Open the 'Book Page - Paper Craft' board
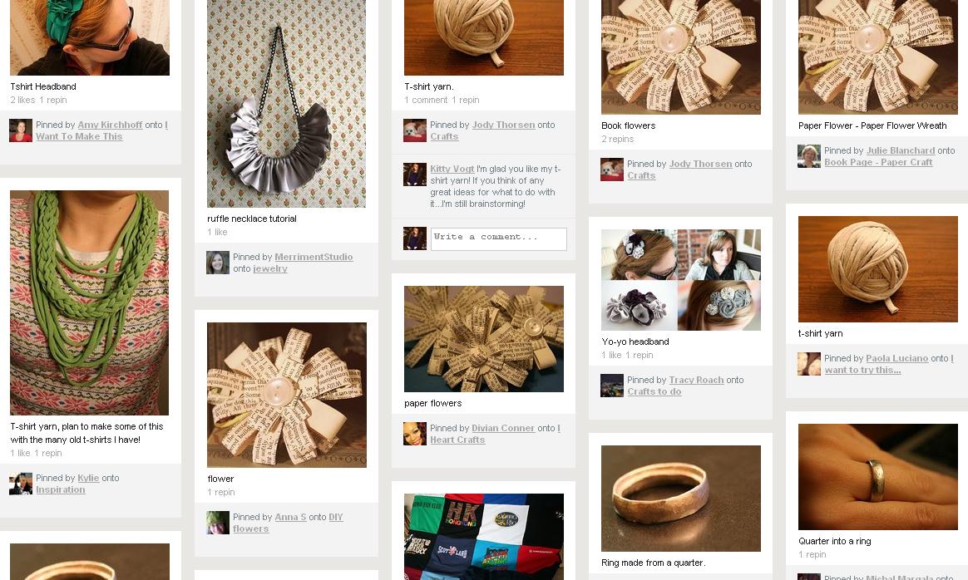 pos(878,162)
